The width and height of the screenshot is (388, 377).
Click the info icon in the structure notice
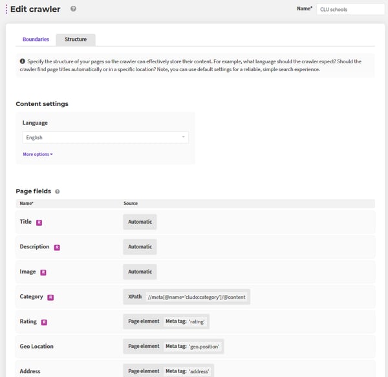tap(22, 61)
